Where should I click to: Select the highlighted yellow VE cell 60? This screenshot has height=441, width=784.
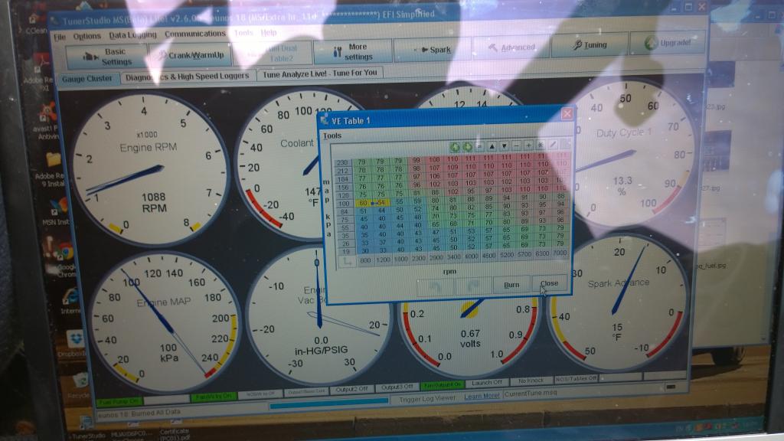(x=363, y=203)
